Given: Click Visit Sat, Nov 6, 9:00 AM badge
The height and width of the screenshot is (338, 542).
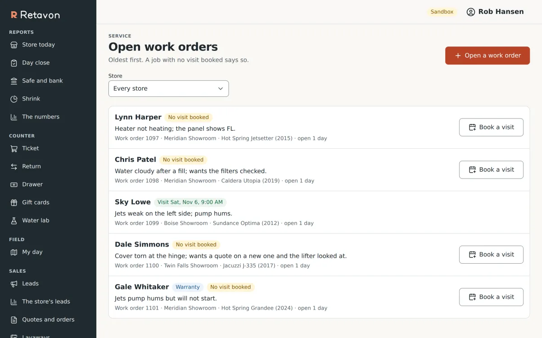Looking at the screenshot, I should click(190, 202).
